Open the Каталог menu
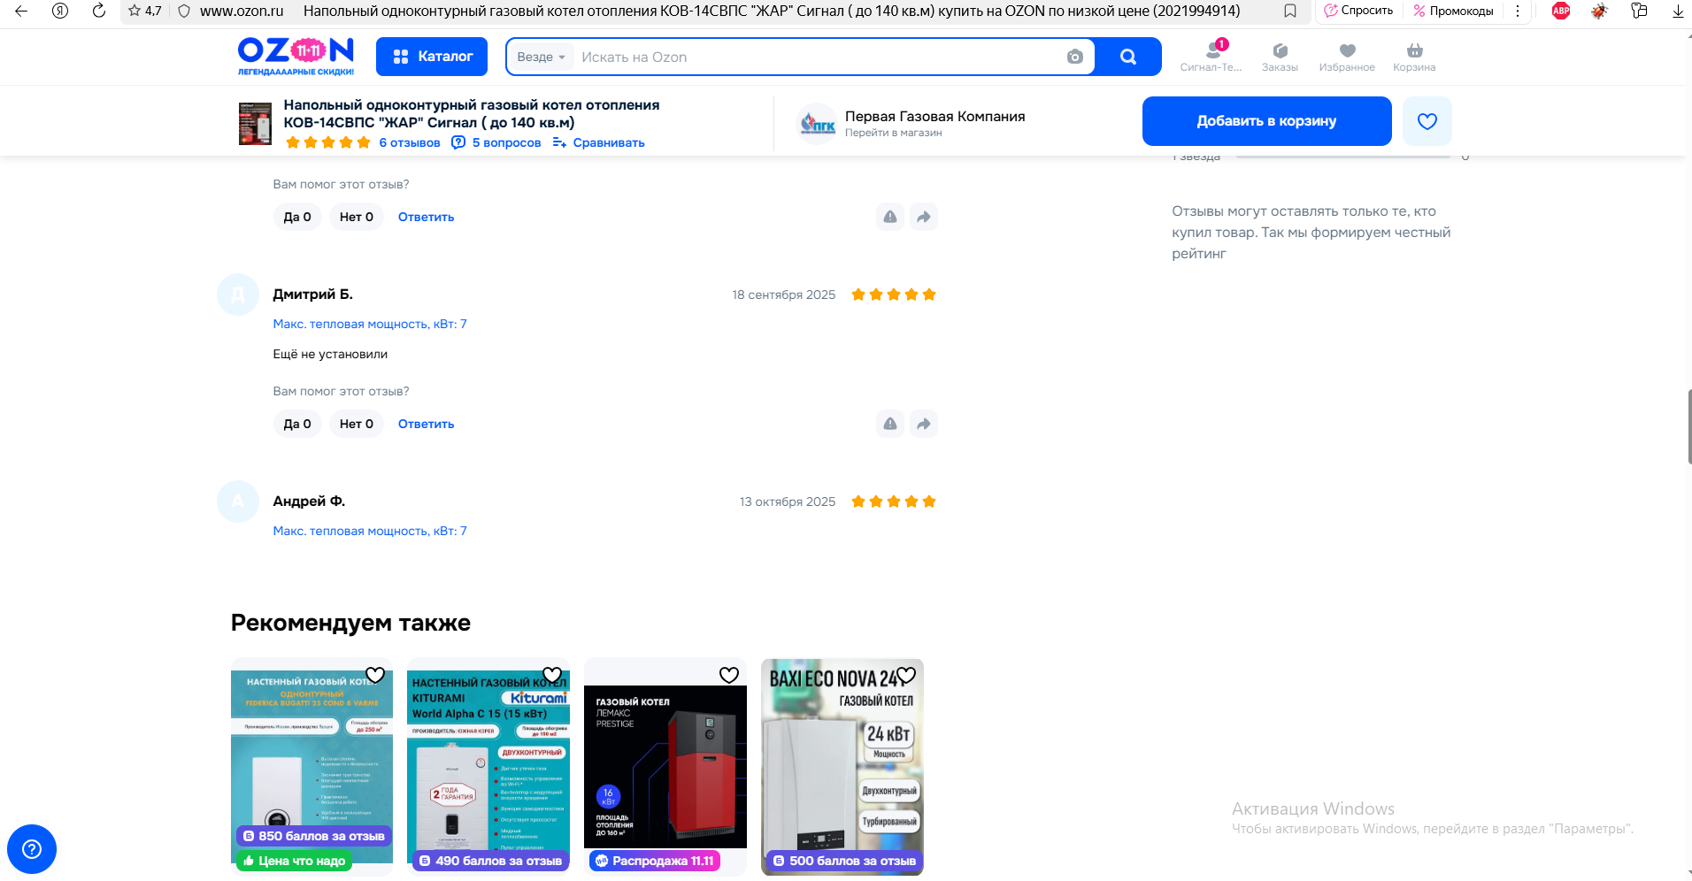 432,57
